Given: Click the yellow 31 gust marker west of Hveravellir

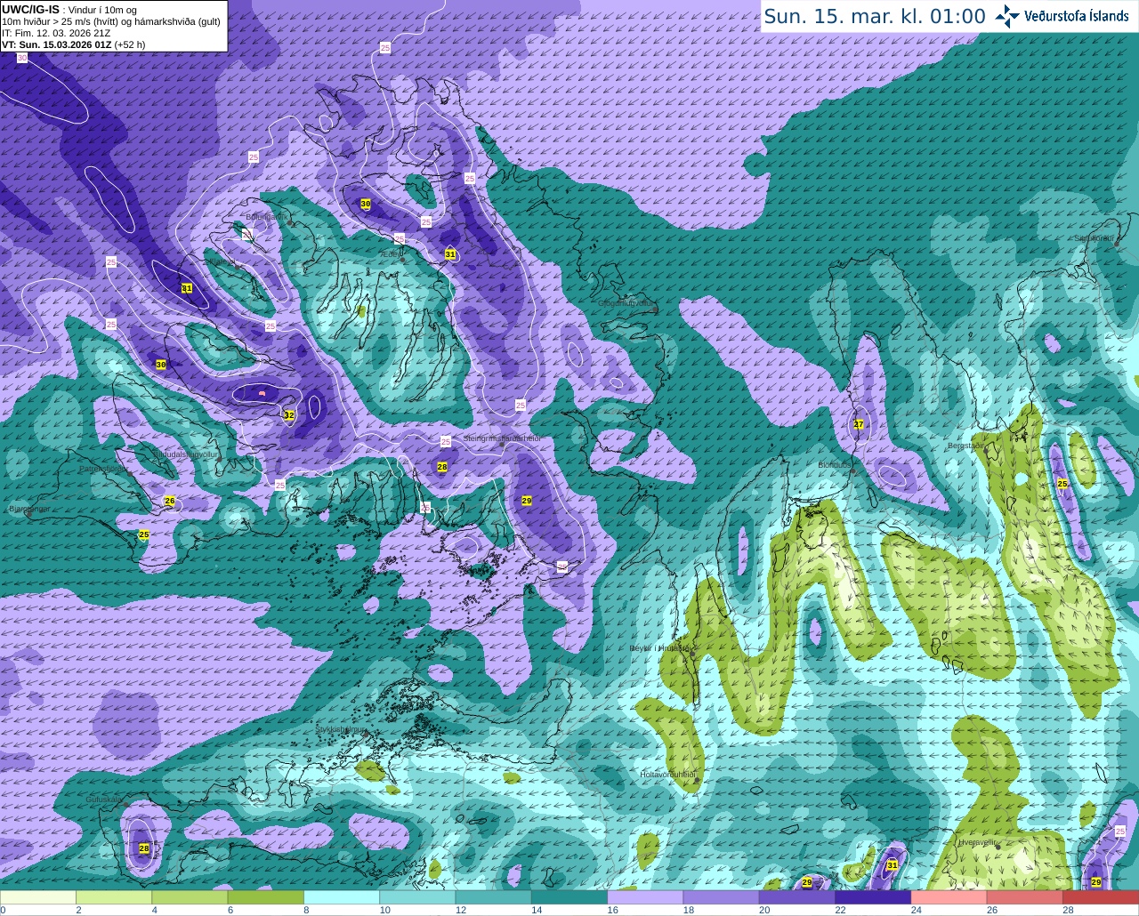Looking at the screenshot, I should click(x=893, y=865).
